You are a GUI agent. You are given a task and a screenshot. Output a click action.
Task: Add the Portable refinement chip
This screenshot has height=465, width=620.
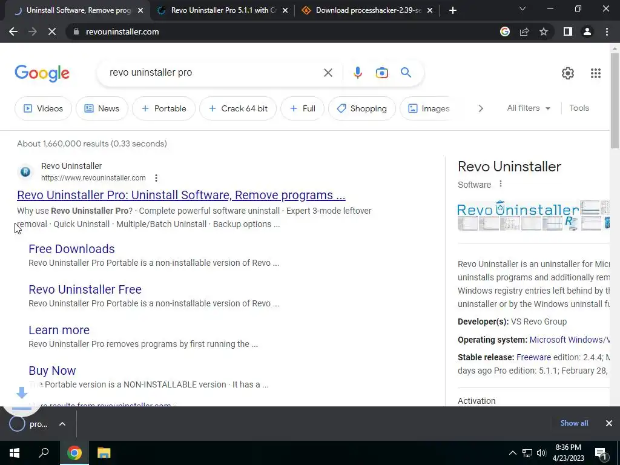[163, 108]
